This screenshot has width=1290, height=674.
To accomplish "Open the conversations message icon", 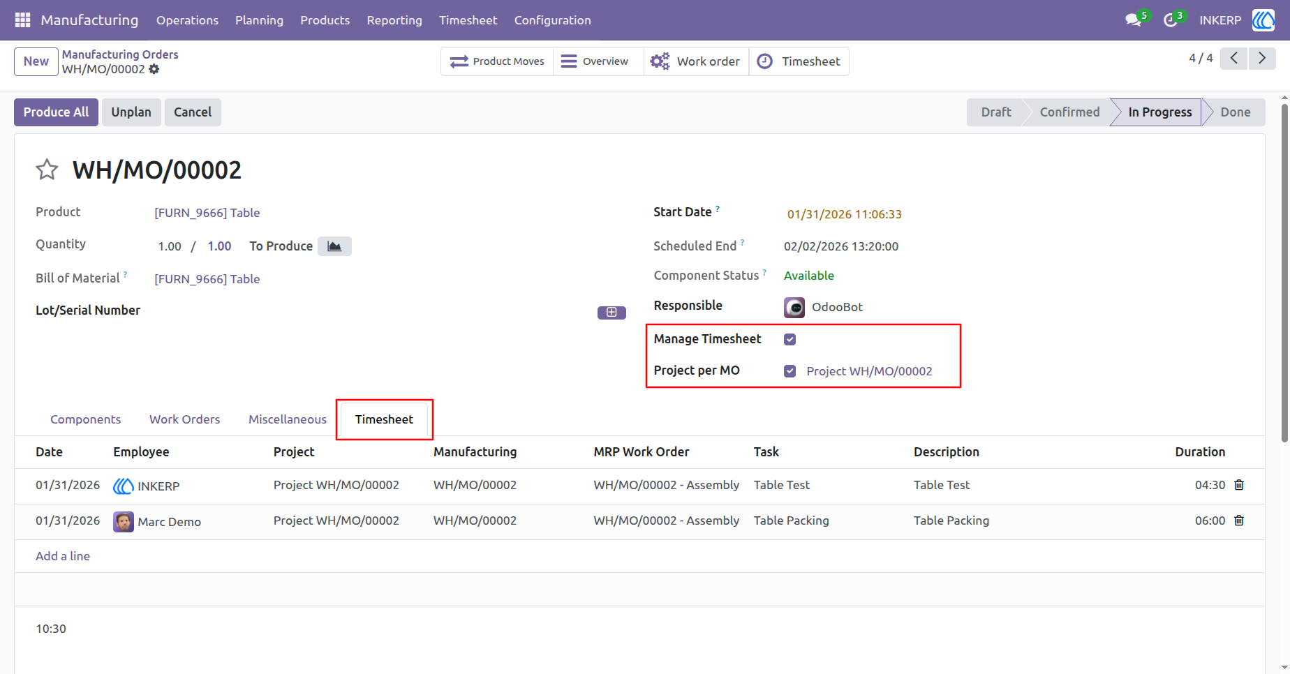I will 1134,20.
